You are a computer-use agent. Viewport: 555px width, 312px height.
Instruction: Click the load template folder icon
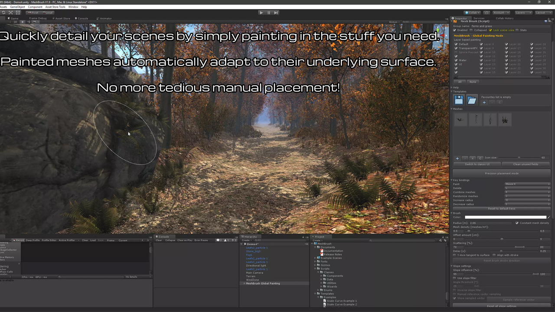pyautogui.click(x=472, y=100)
